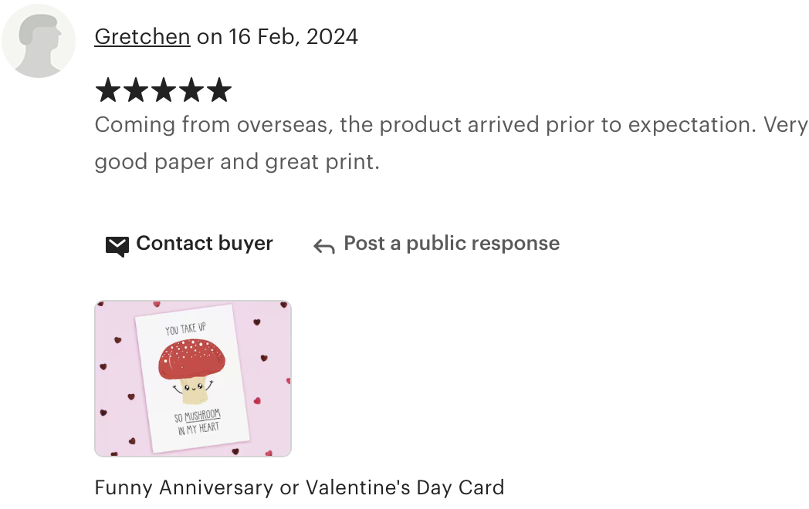Click Gretchen's default profile avatar
This screenshot has height=509, width=809.
point(39,41)
